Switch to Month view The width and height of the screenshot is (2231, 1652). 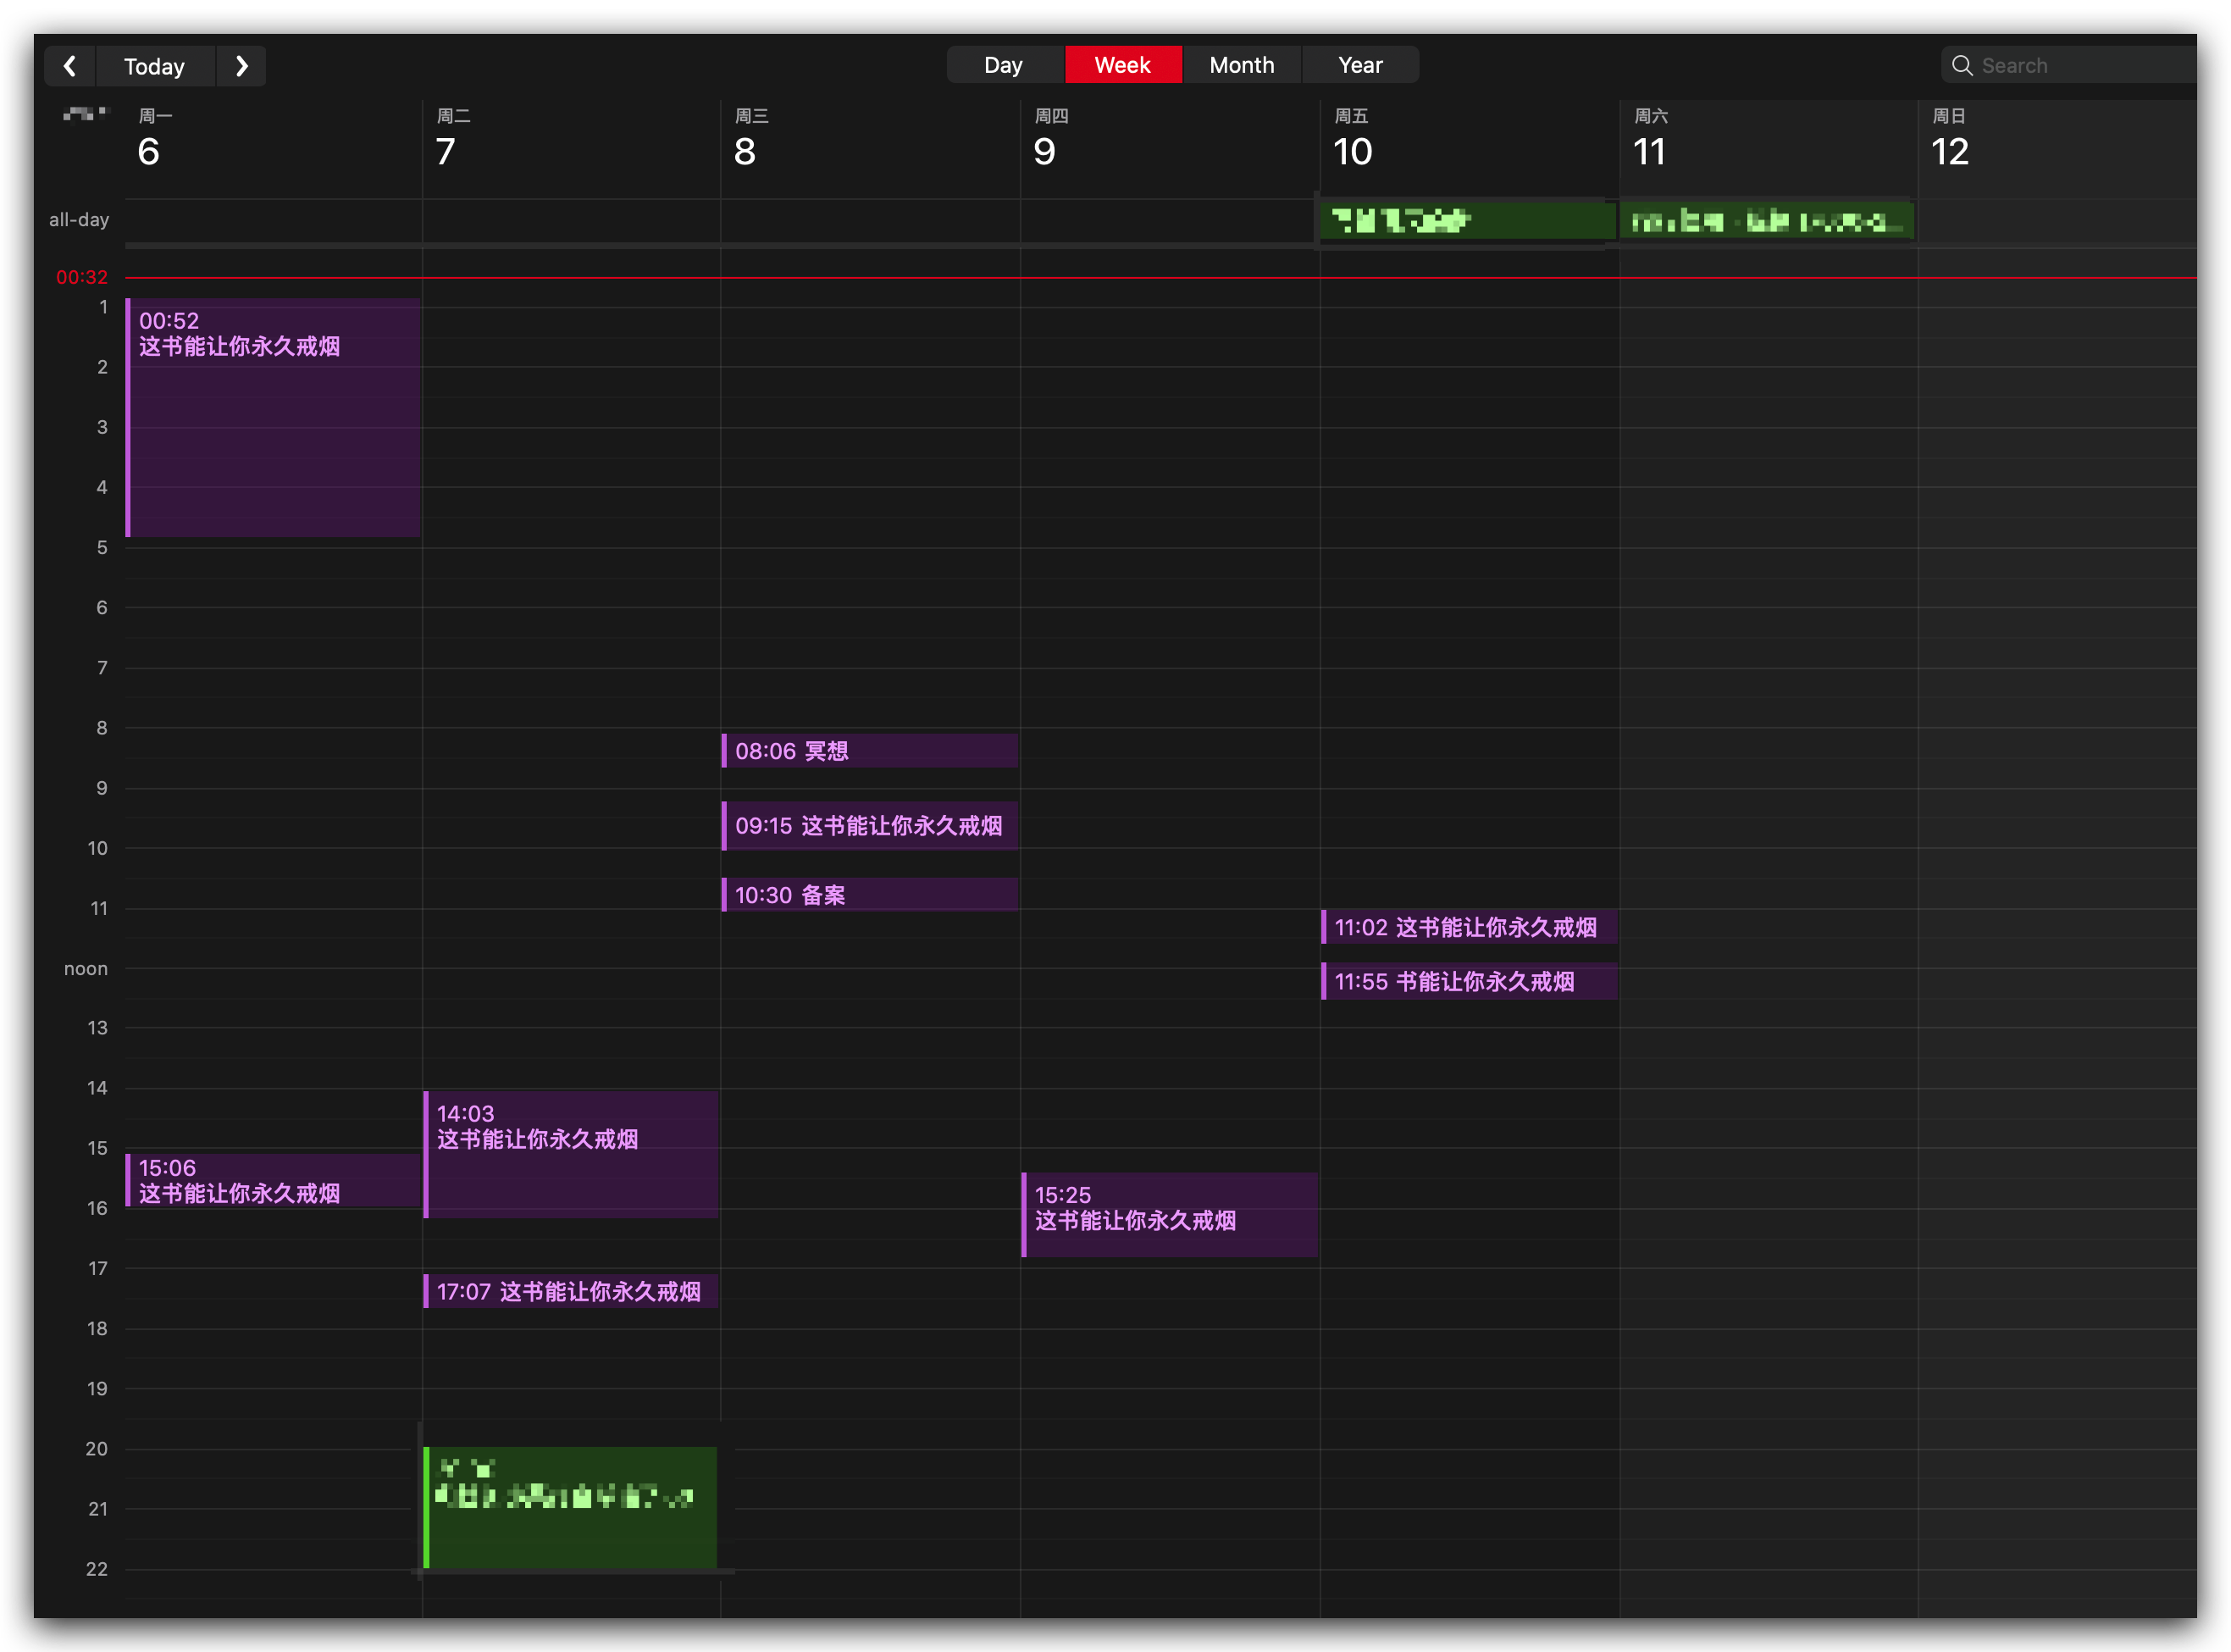click(x=1241, y=65)
